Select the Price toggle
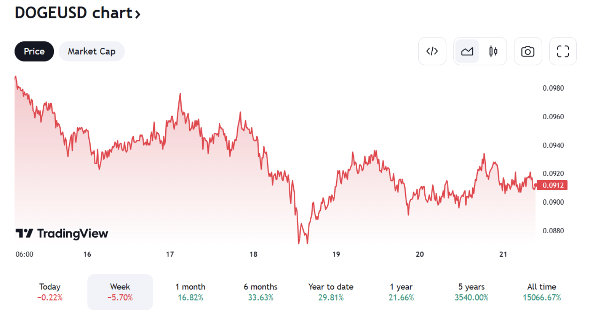 point(34,51)
